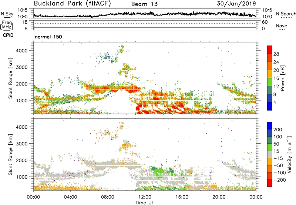
Task: Click the '28' power scale value
Action: (x=276, y=54)
